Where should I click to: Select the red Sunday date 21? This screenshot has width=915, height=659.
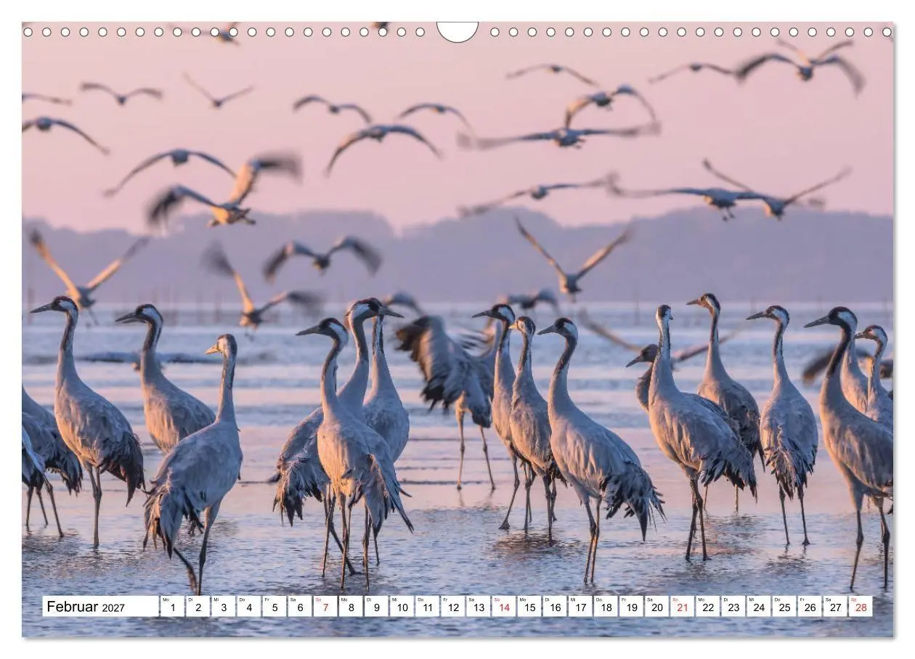683,607
